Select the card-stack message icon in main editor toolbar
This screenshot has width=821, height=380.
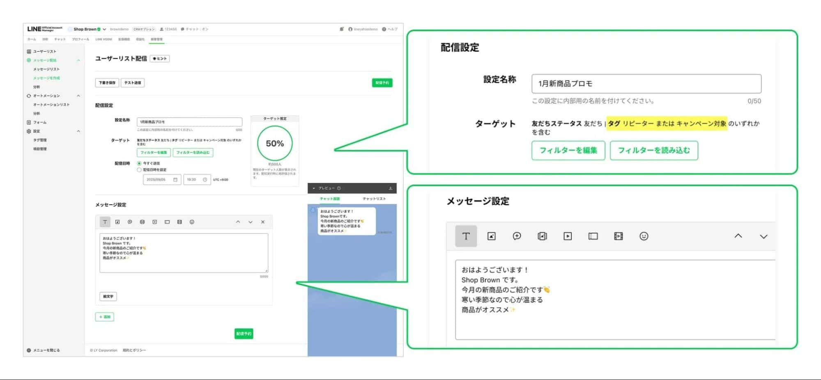click(142, 222)
